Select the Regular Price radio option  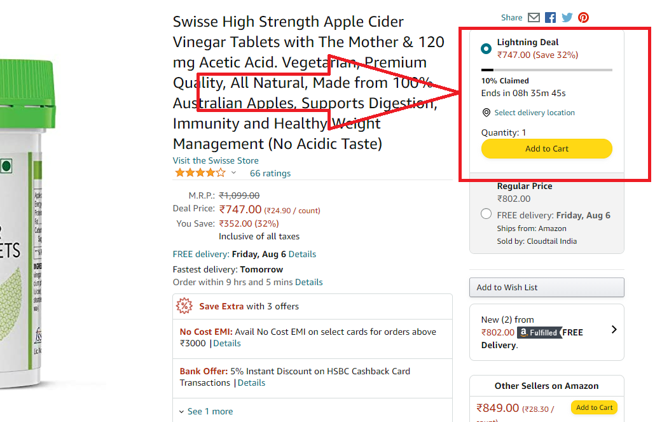tap(486, 214)
